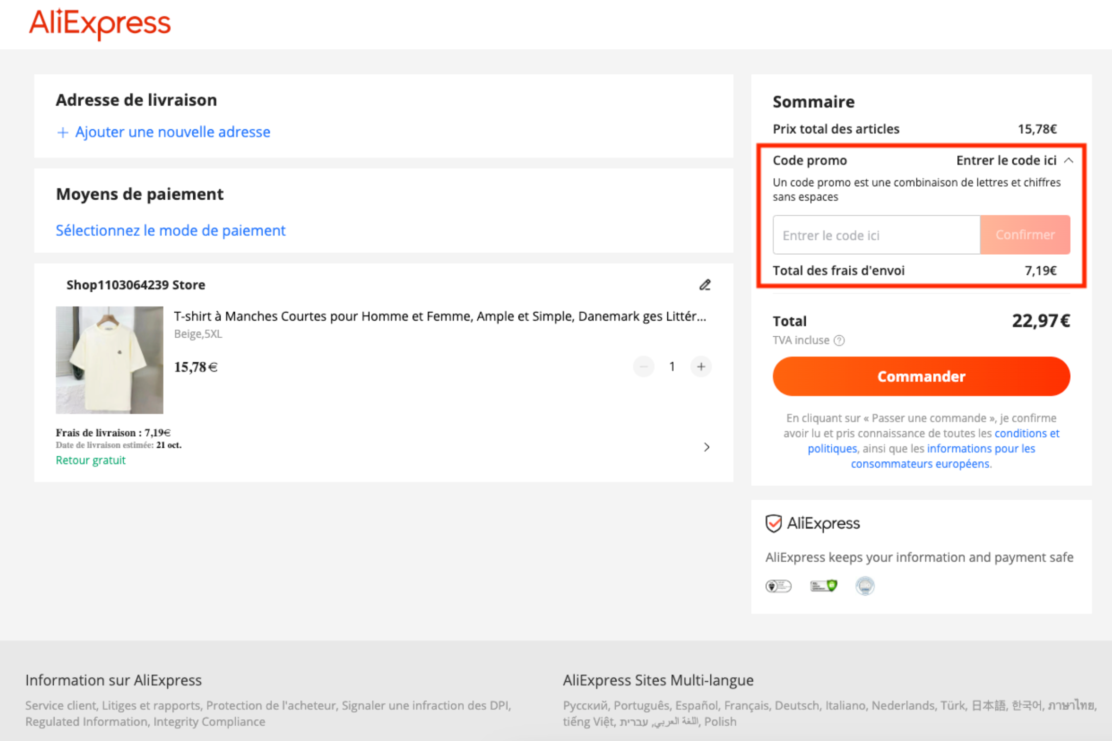
Task: Switch to tiếng Việt site language
Action: click(x=589, y=722)
